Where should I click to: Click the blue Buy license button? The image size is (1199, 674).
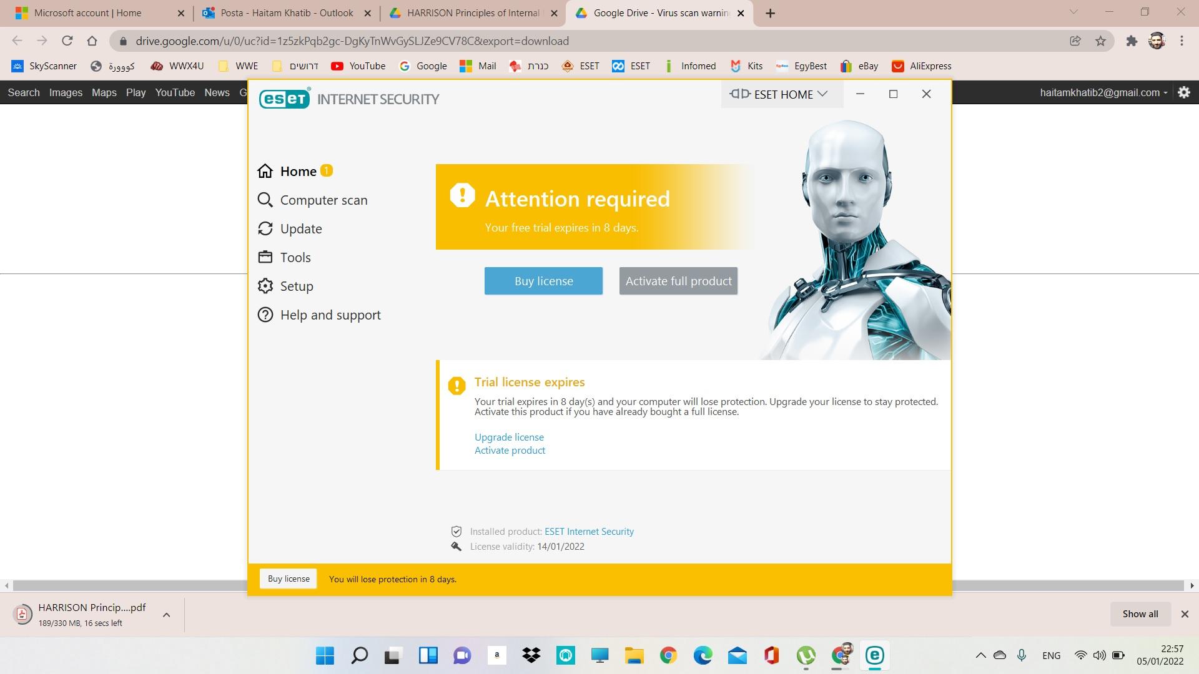tap(543, 281)
